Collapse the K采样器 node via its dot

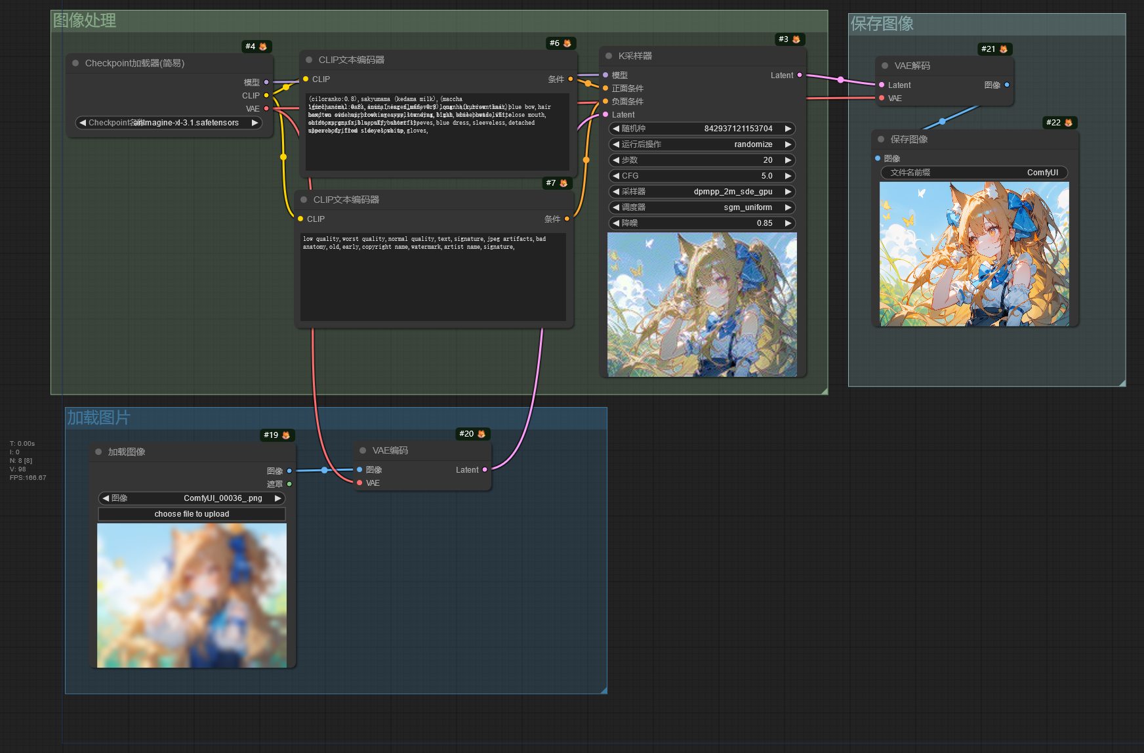[x=609, y=56]
